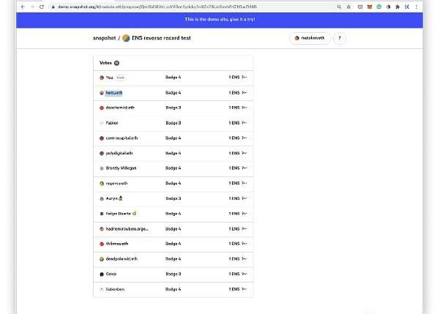Viewport: 439px width, 314px height.
Task: Select the deadpolaroid.eth voter name
Action: 121,258
